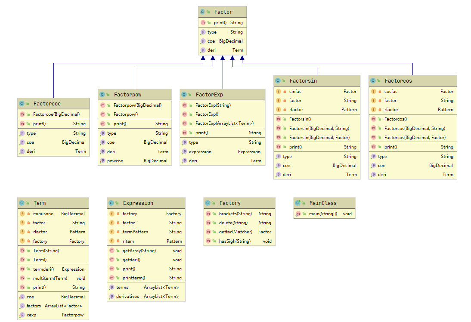Click the class icon beside Factory header
The width and height of the screenshot is (471, 322).
coord(208,203)
